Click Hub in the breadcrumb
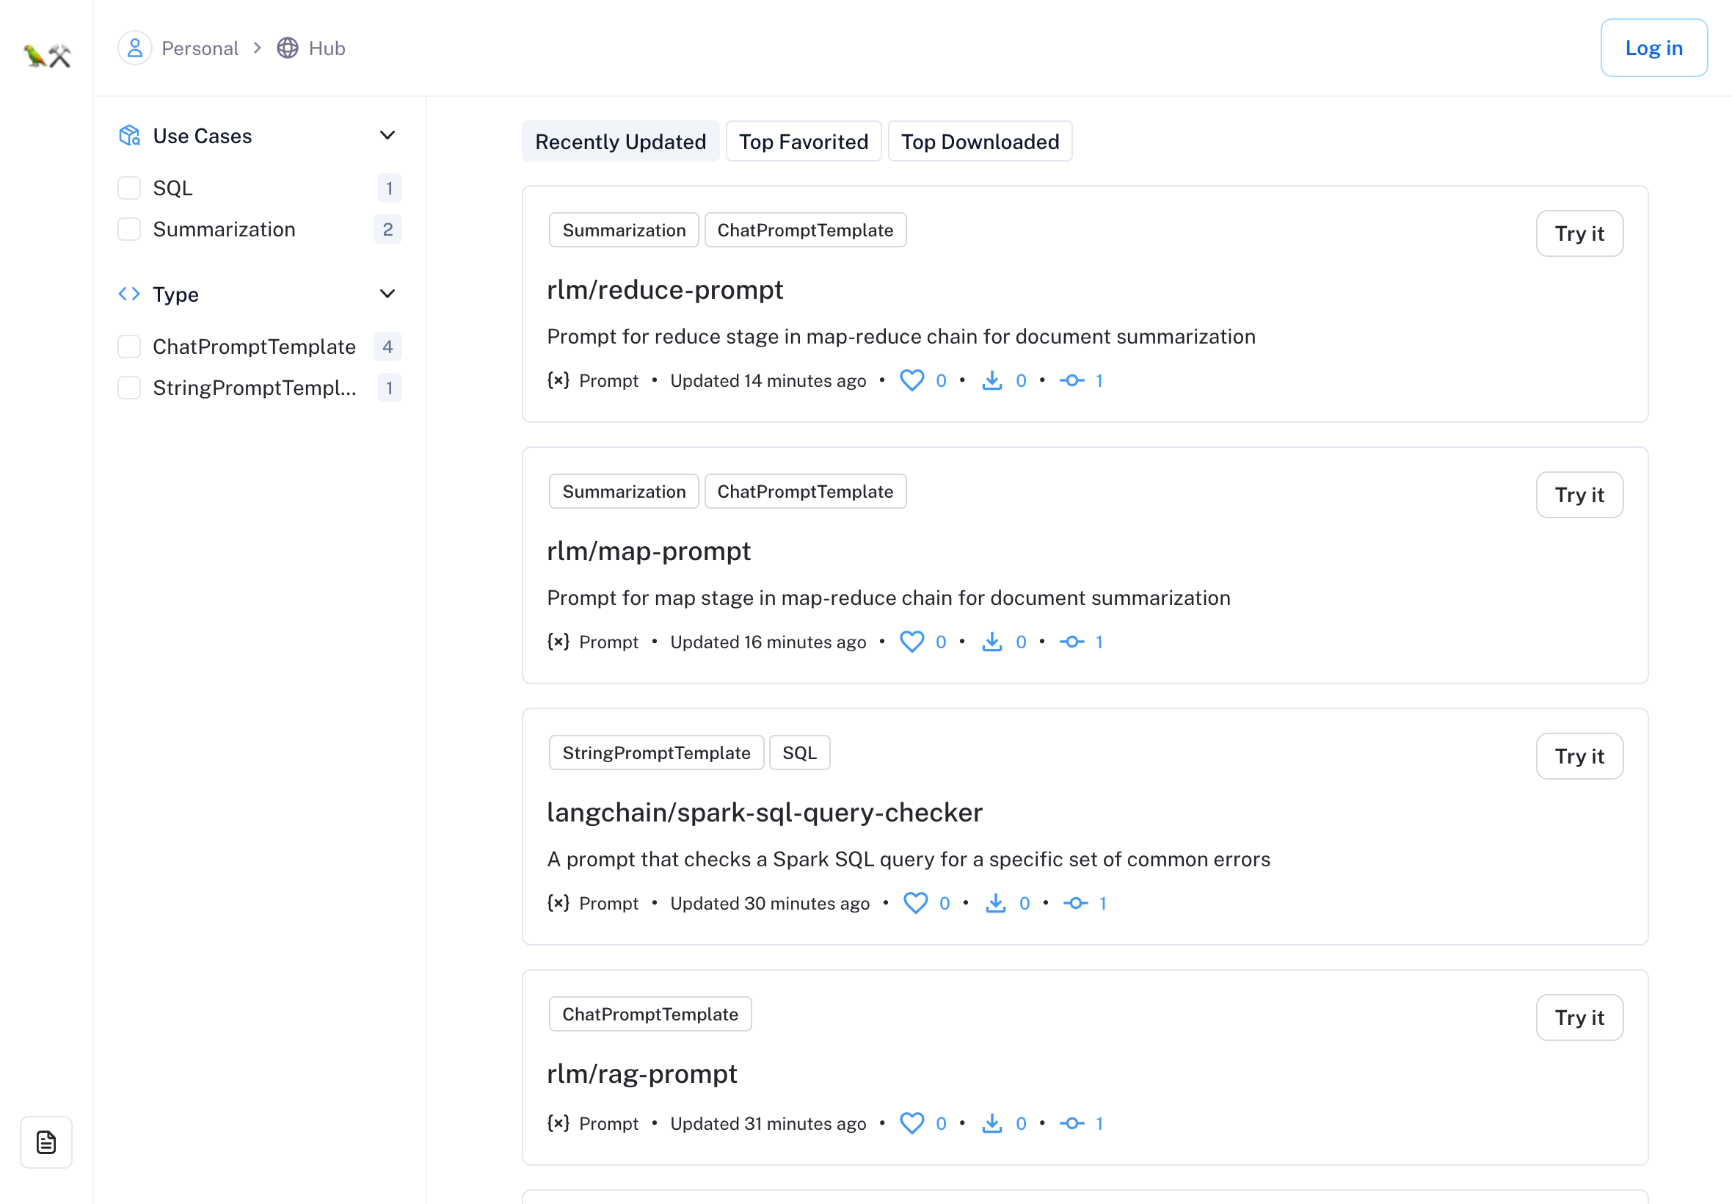This screenshot has width=1732, height=1204. (327, 48)
